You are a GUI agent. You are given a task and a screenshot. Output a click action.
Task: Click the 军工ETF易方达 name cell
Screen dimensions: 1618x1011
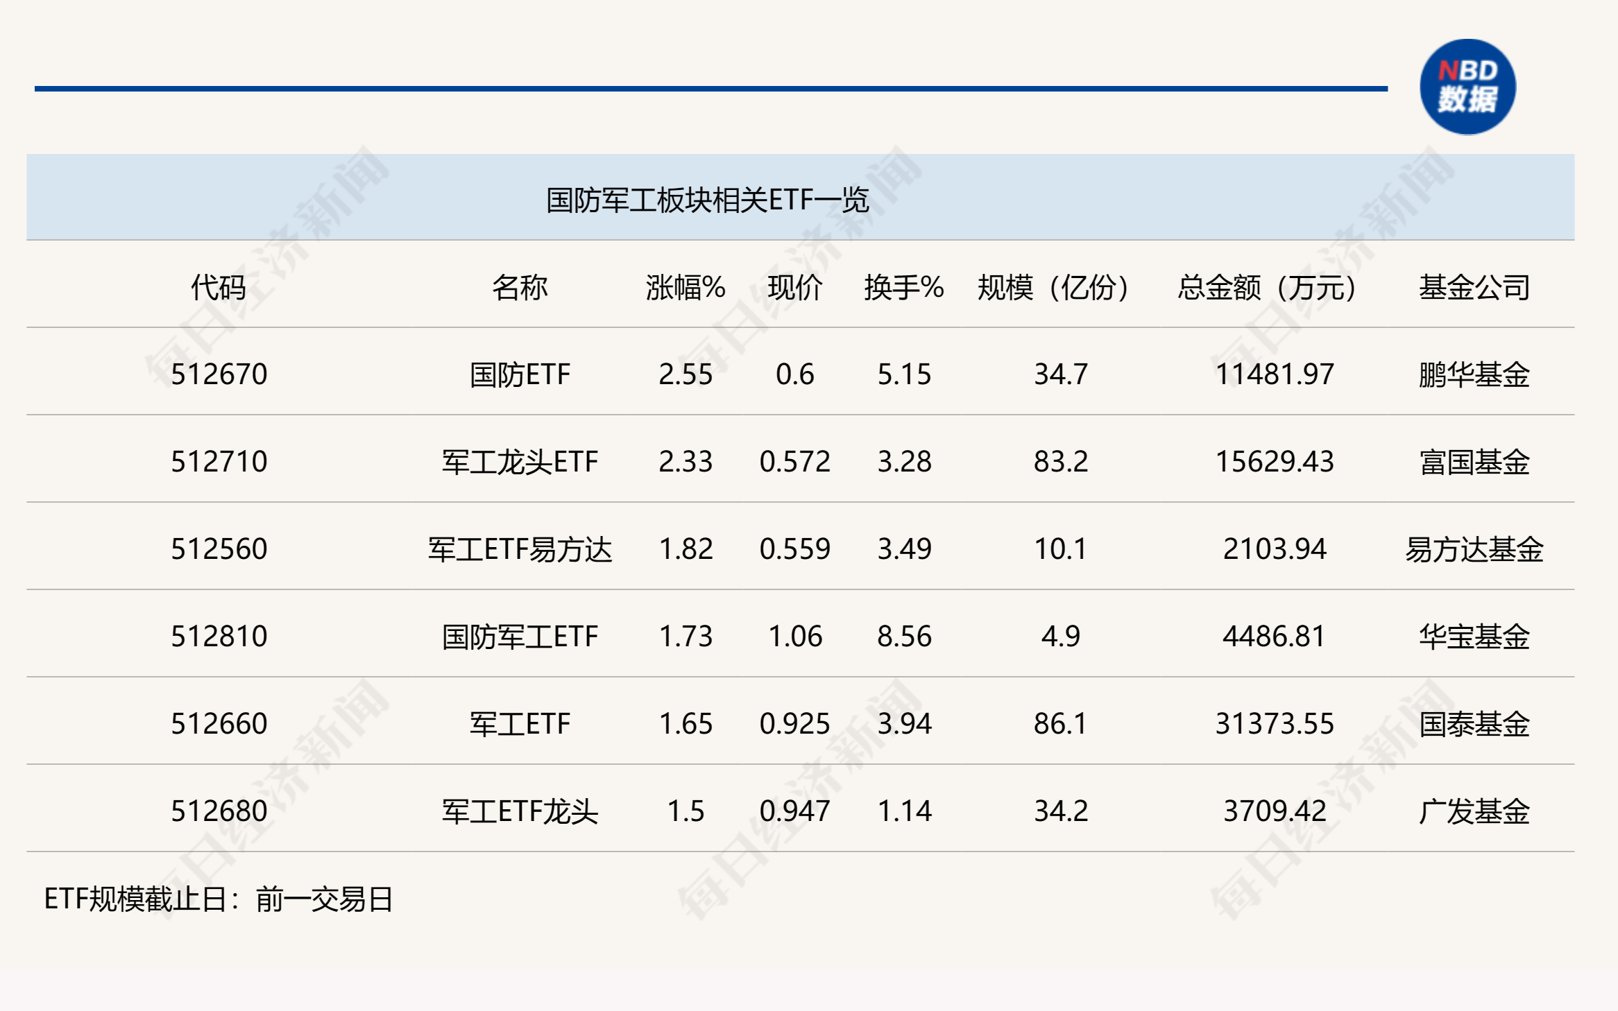[x=520, y=549]
